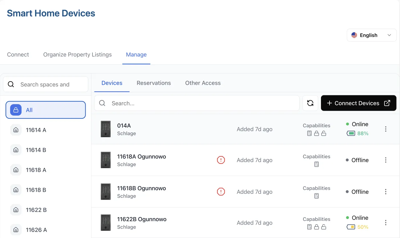The image size is (400, 238).
Task: Switch to the Connect tab
Action: 18,55
